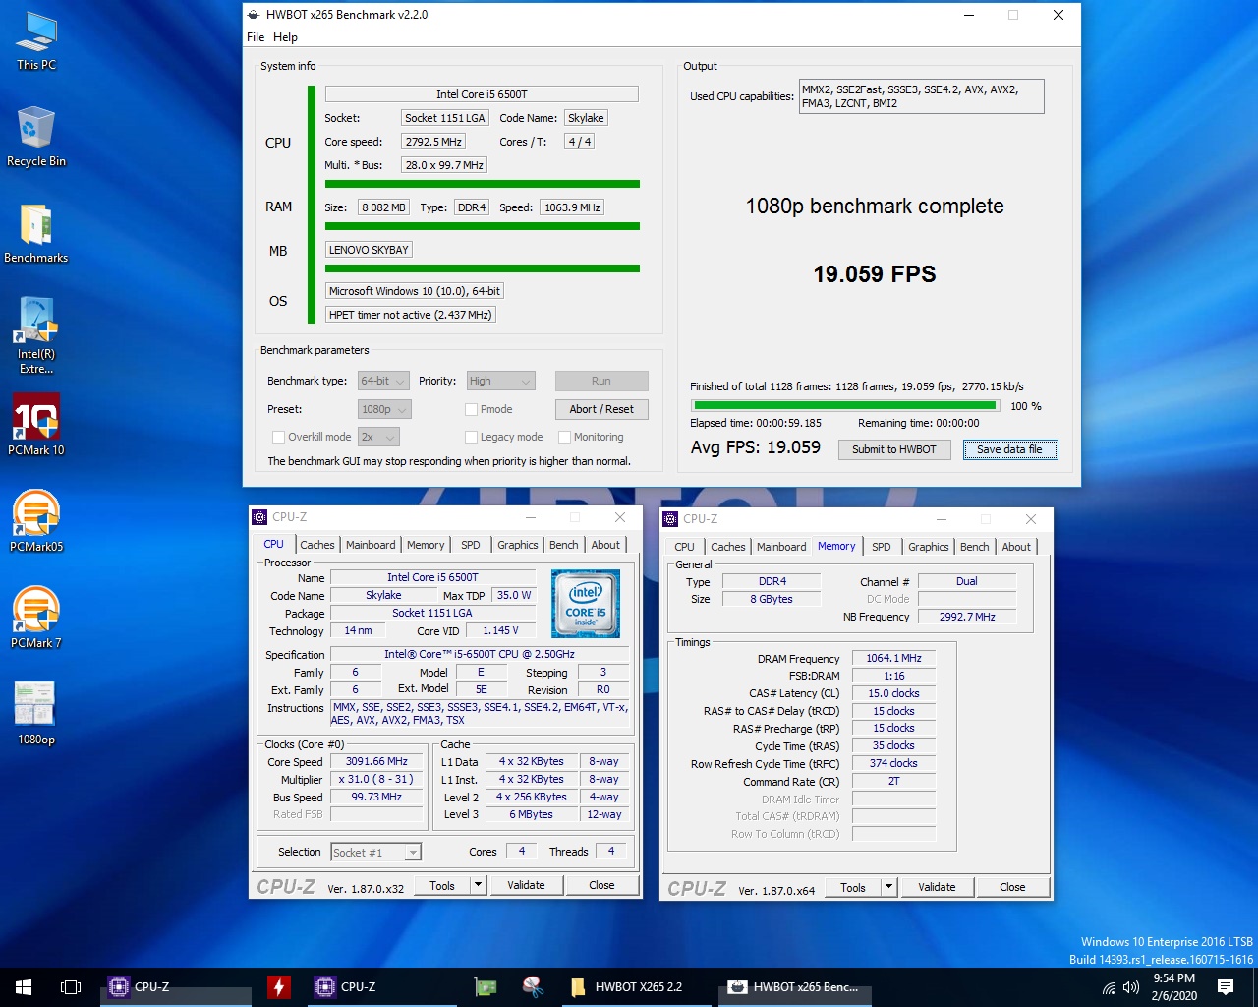Switch to SPD tab in left CPU-Z
Screen dimensions: 1258x1007
471,545
